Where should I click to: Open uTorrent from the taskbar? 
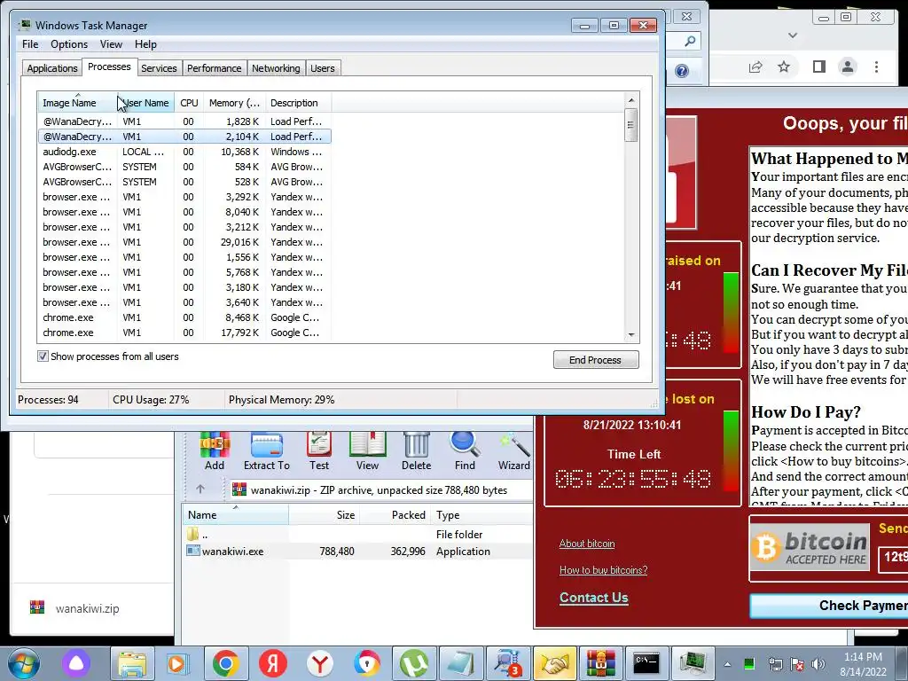click(414, 663)
